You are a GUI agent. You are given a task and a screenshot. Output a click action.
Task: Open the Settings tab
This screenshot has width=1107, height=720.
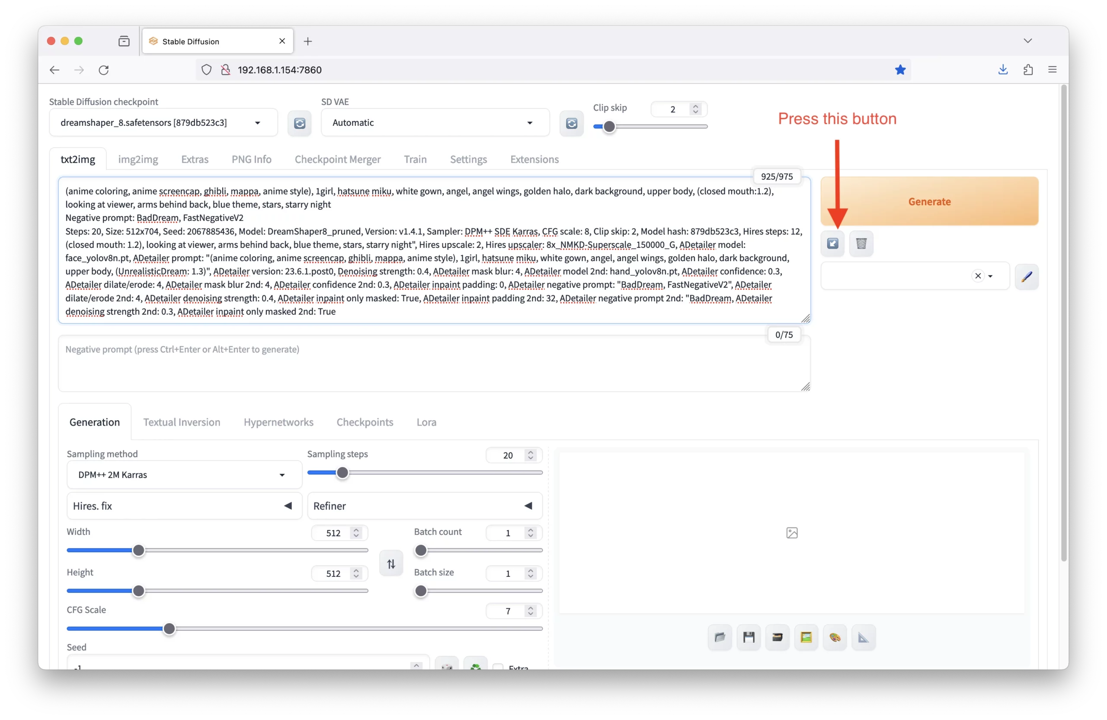pyautogui.click(x=468, y=160)
